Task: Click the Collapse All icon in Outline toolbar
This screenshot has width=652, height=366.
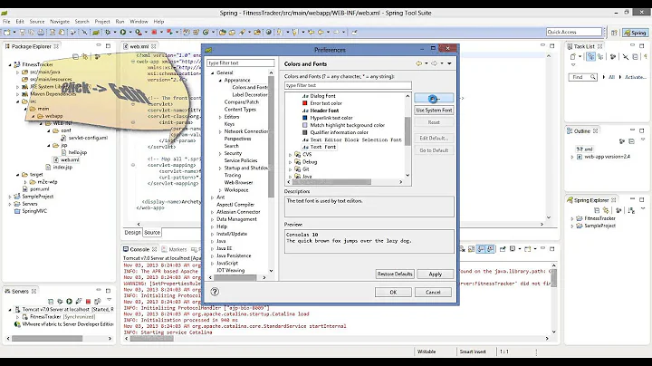Action: coord(632,141)
